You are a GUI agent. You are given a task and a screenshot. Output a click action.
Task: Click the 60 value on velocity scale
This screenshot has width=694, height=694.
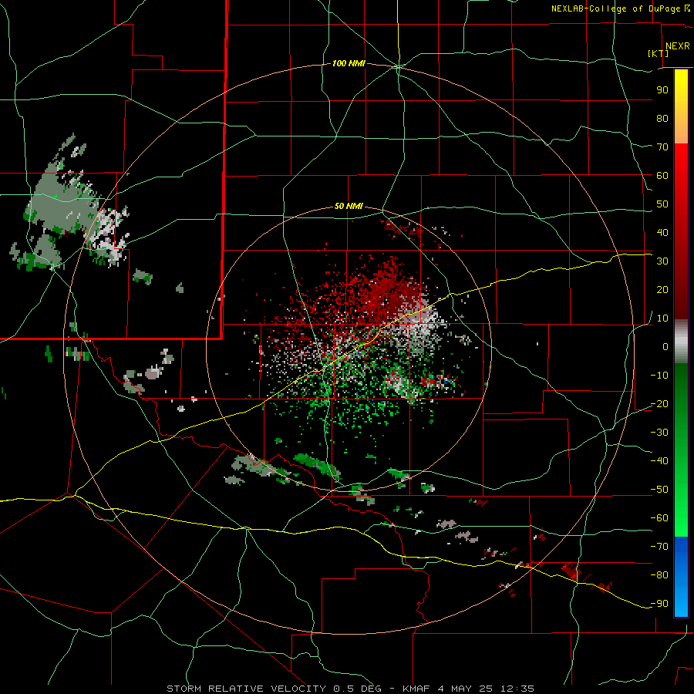coord(662,176)
